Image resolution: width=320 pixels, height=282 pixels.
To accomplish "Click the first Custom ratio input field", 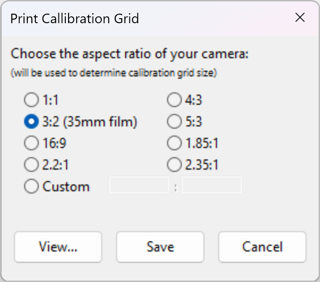I will [139, 186].
